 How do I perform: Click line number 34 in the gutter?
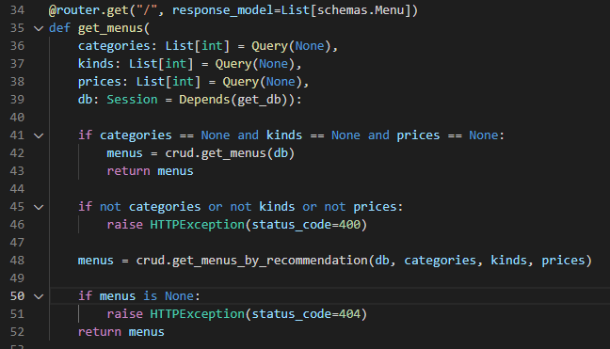pos(17,10)
